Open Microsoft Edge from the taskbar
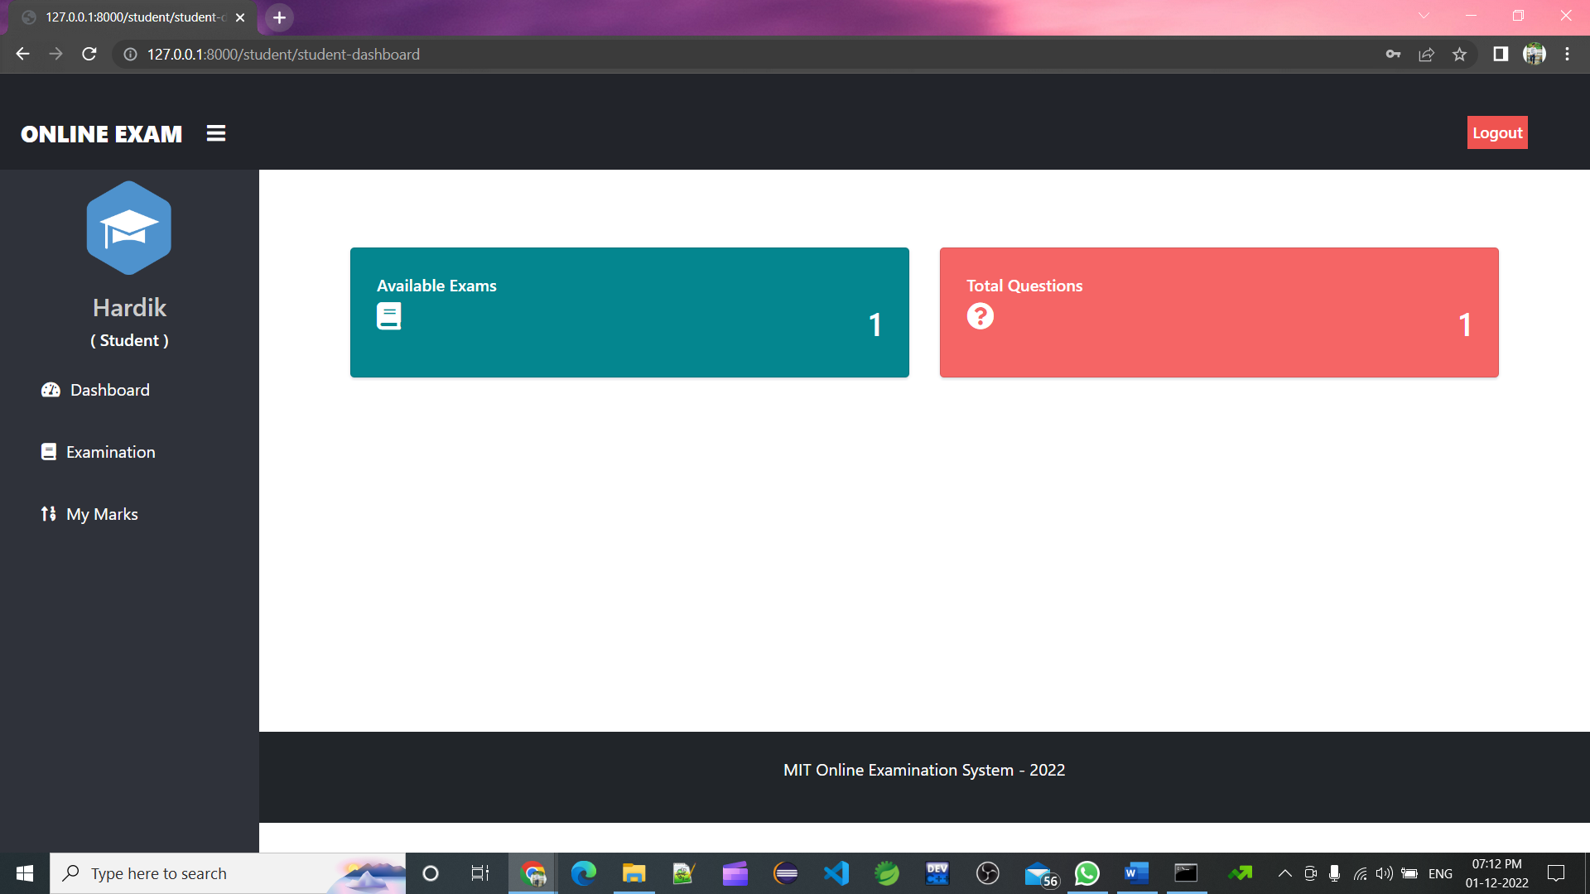Viewport: 1590px width, 894px height. point(584,873)
